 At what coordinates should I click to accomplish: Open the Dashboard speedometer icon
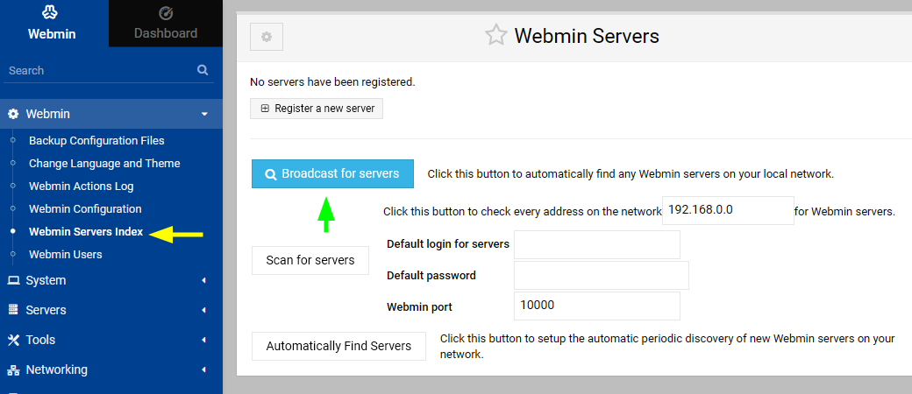click(165, 13)
